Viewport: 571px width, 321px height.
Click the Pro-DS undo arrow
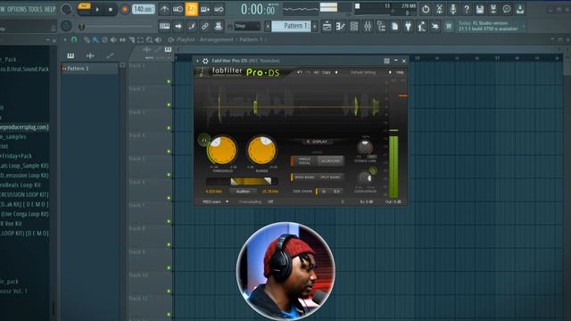pos(300,72)
